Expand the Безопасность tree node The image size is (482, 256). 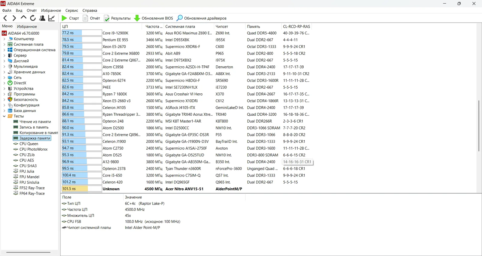pyautogui.click(x=4, y=100)
